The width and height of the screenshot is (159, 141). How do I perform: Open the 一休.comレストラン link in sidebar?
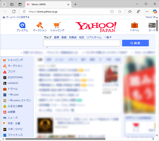(x=19, y=100)
